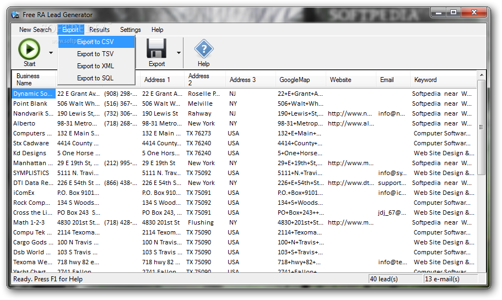The height and width of the screenshot is (300, 502).
Task: Open the Settings menu
Action: point(130,30)
